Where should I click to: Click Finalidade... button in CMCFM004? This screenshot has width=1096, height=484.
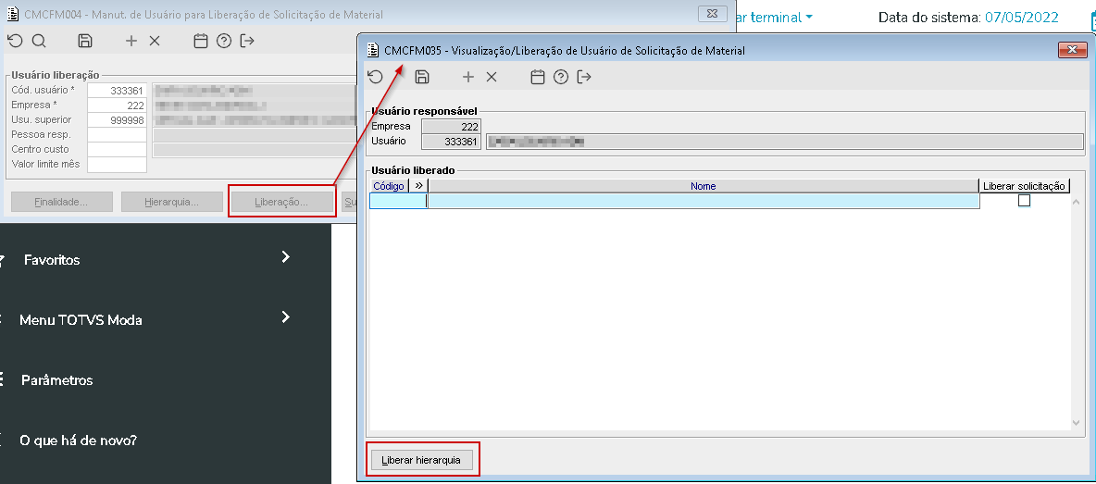pos(62,202)
